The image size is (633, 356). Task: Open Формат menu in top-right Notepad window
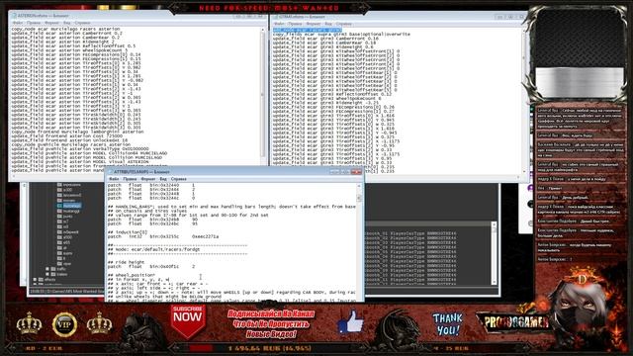point(314,24)
